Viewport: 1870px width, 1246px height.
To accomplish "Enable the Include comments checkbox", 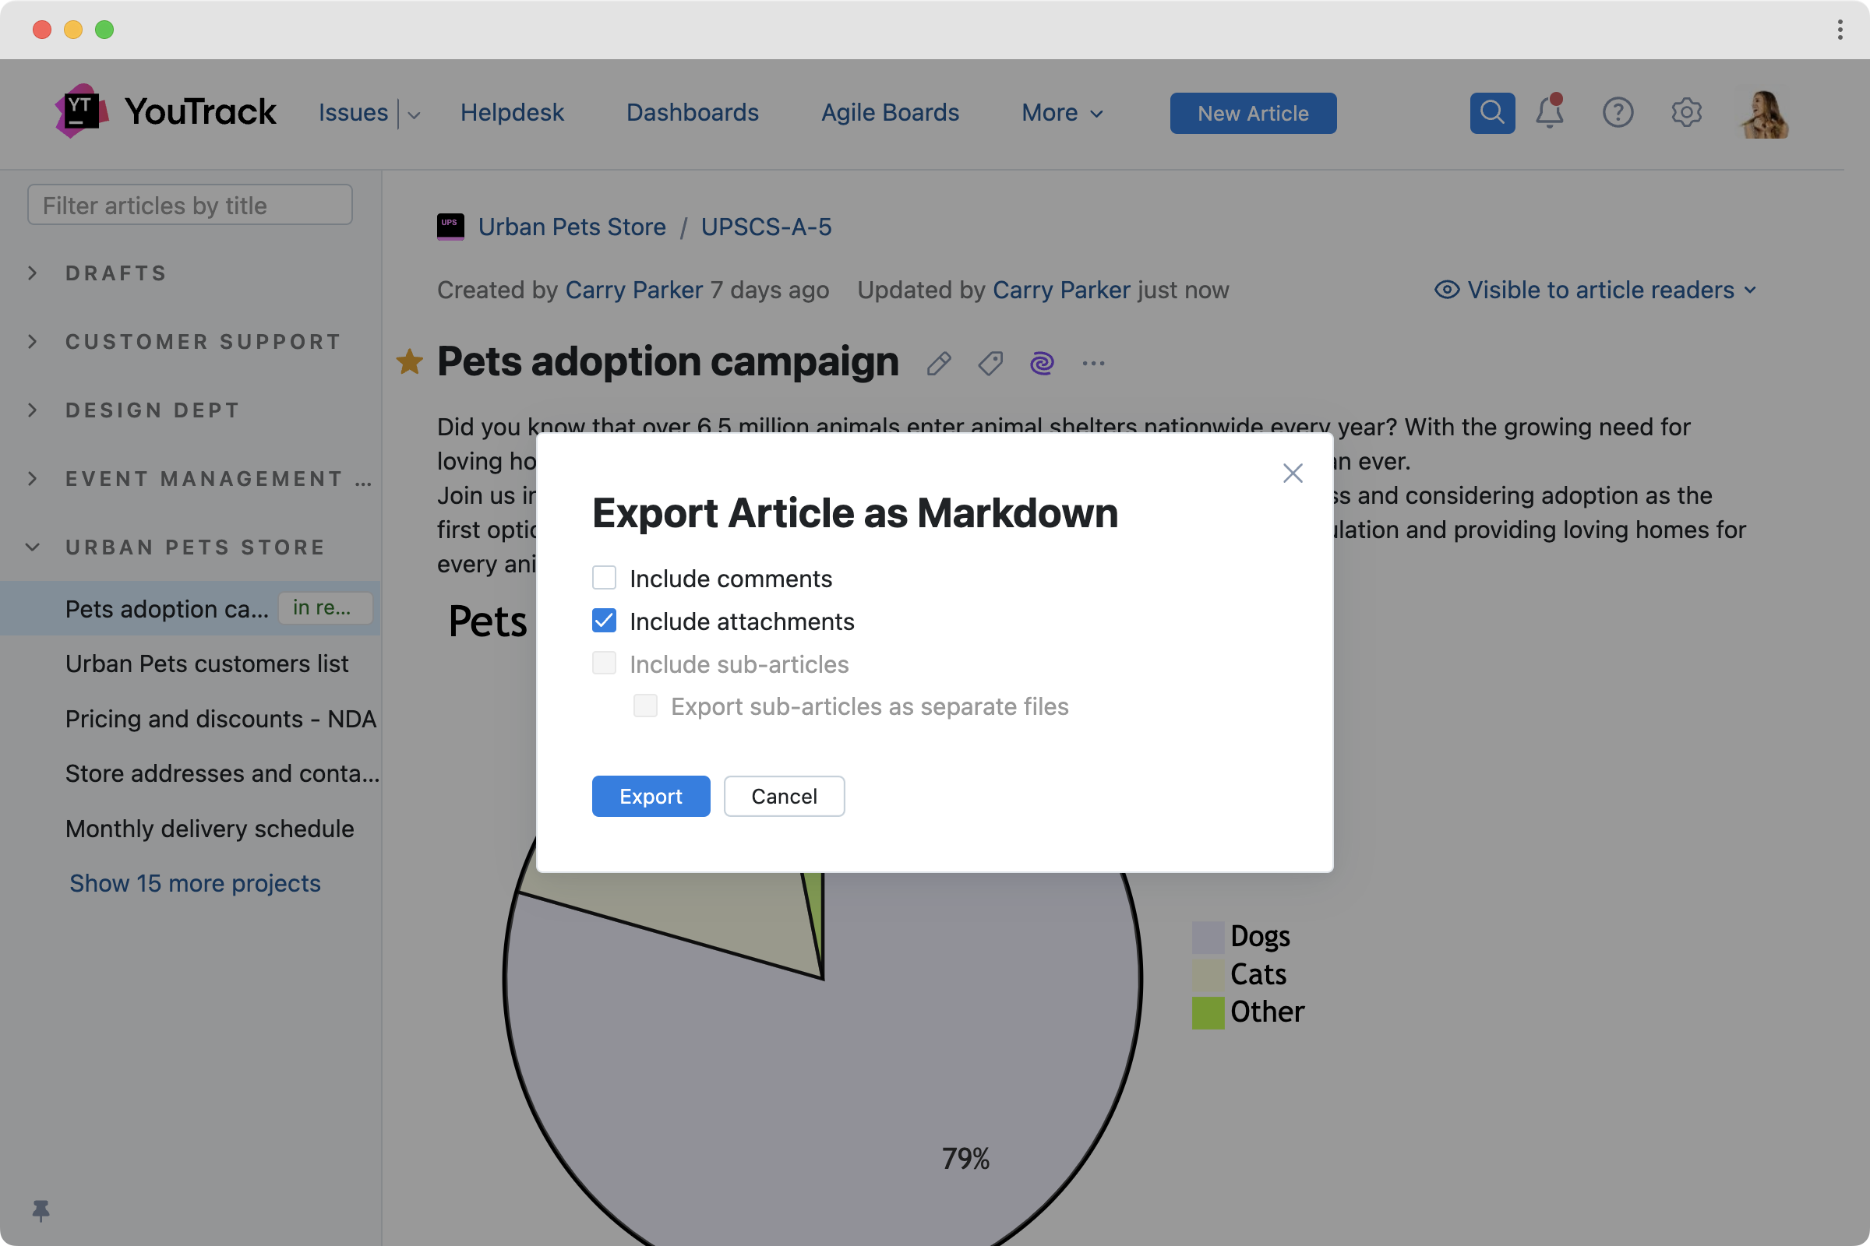I will click(605, 578).
